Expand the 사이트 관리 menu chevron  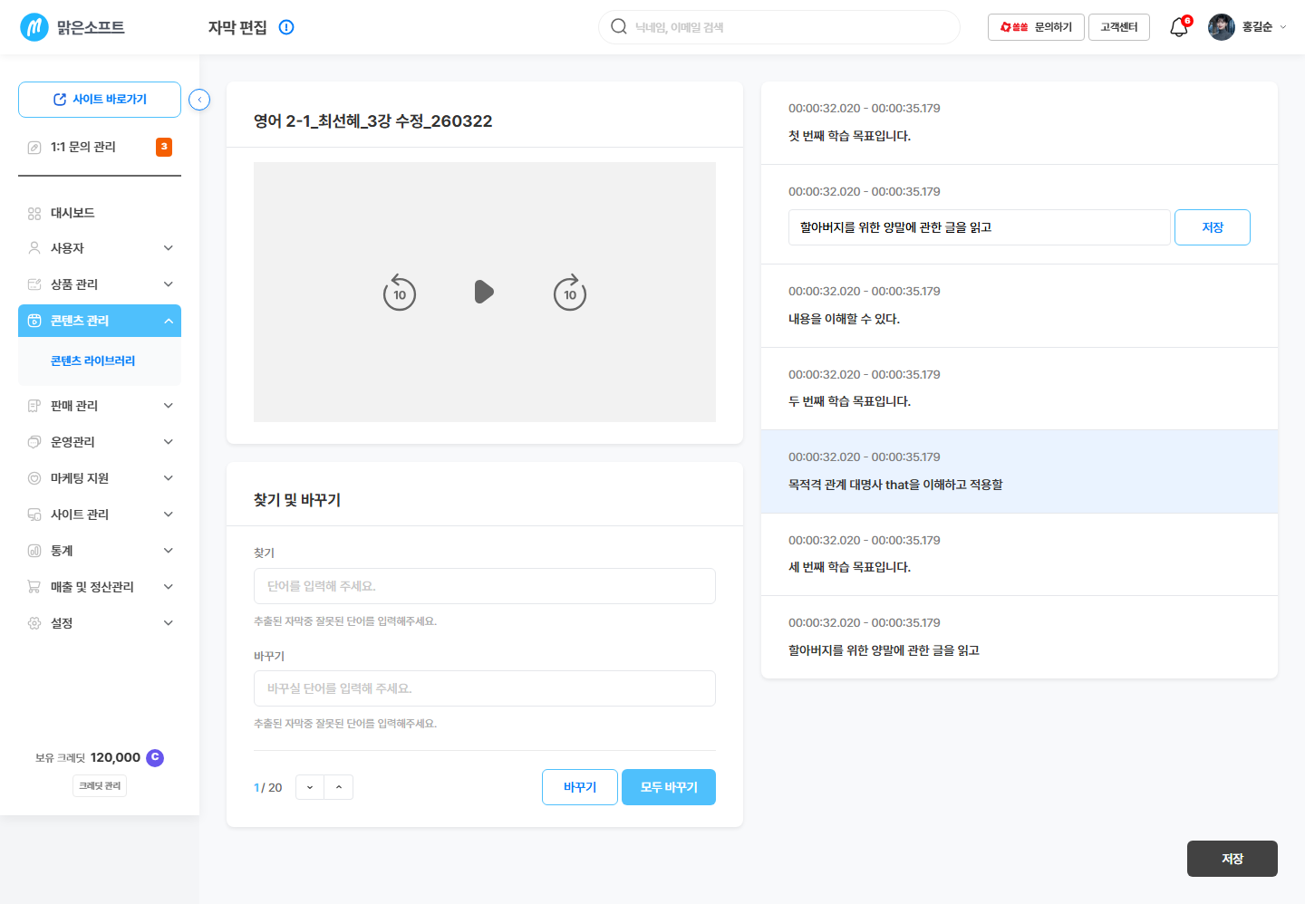point(169,515)
